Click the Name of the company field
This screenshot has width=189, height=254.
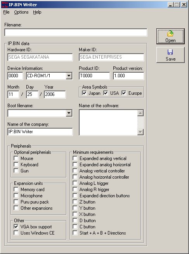tap(40, 132)
